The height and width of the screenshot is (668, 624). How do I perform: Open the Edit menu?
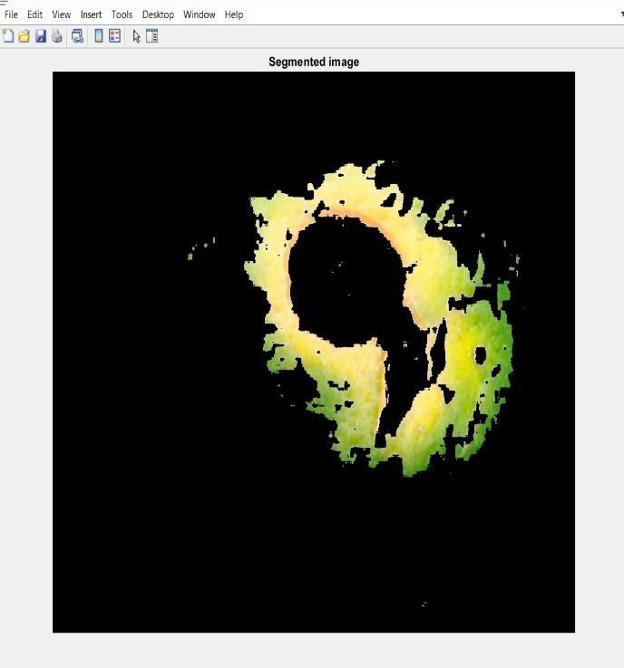coord(34,15)
